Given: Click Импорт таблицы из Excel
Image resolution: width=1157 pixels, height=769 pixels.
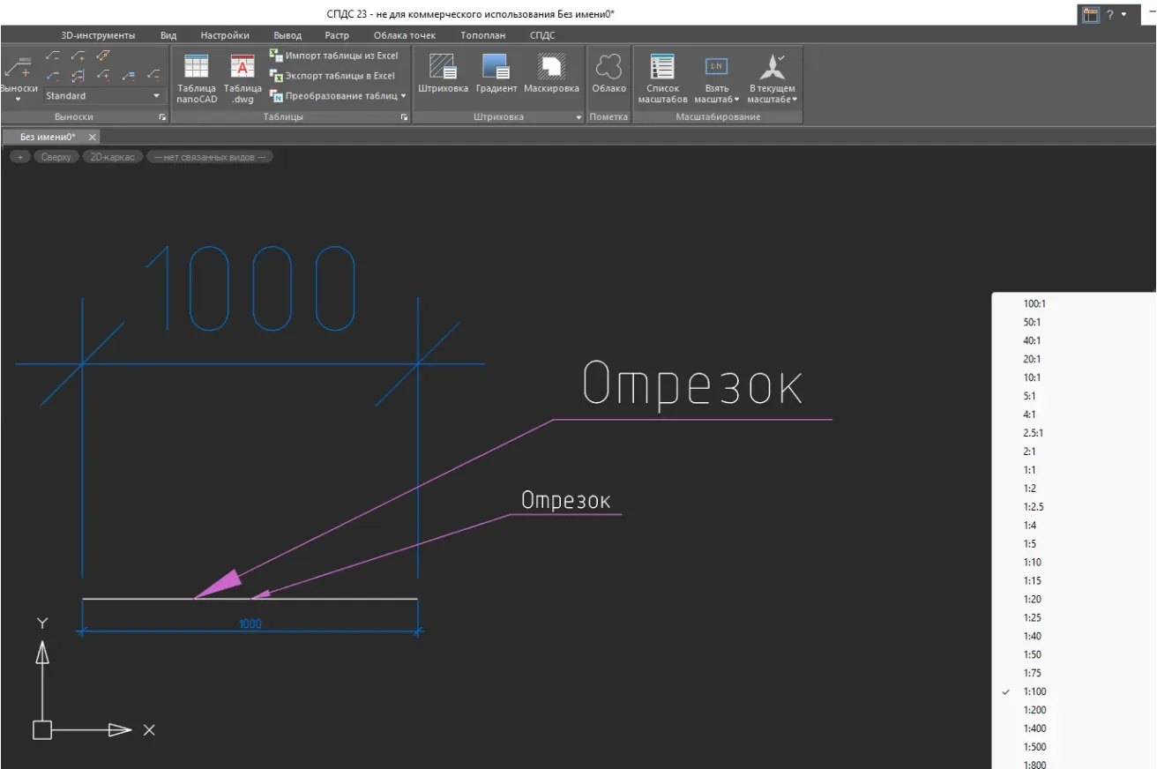Looking at the screenshot, I should click(x=334, y=56).
